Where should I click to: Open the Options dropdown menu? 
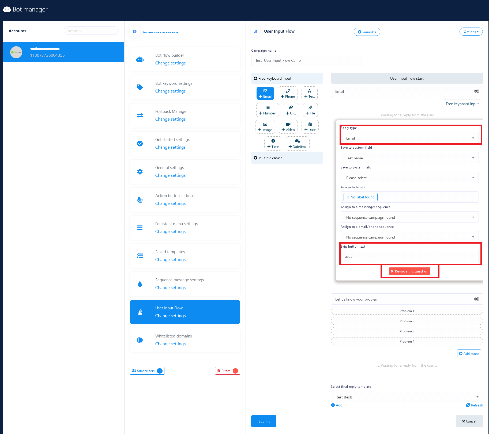point(471,32)
